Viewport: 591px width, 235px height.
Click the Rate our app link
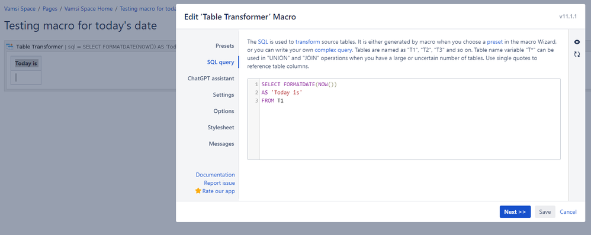[x=219, y=191]
